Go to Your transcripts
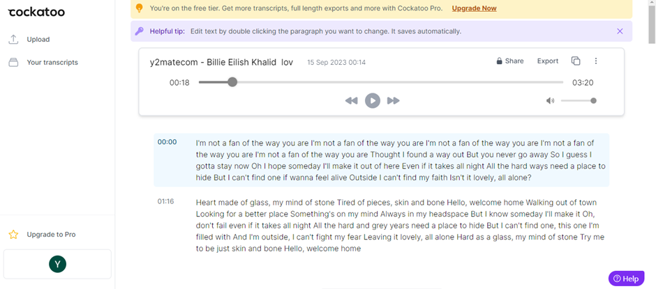 click(52, 63)
